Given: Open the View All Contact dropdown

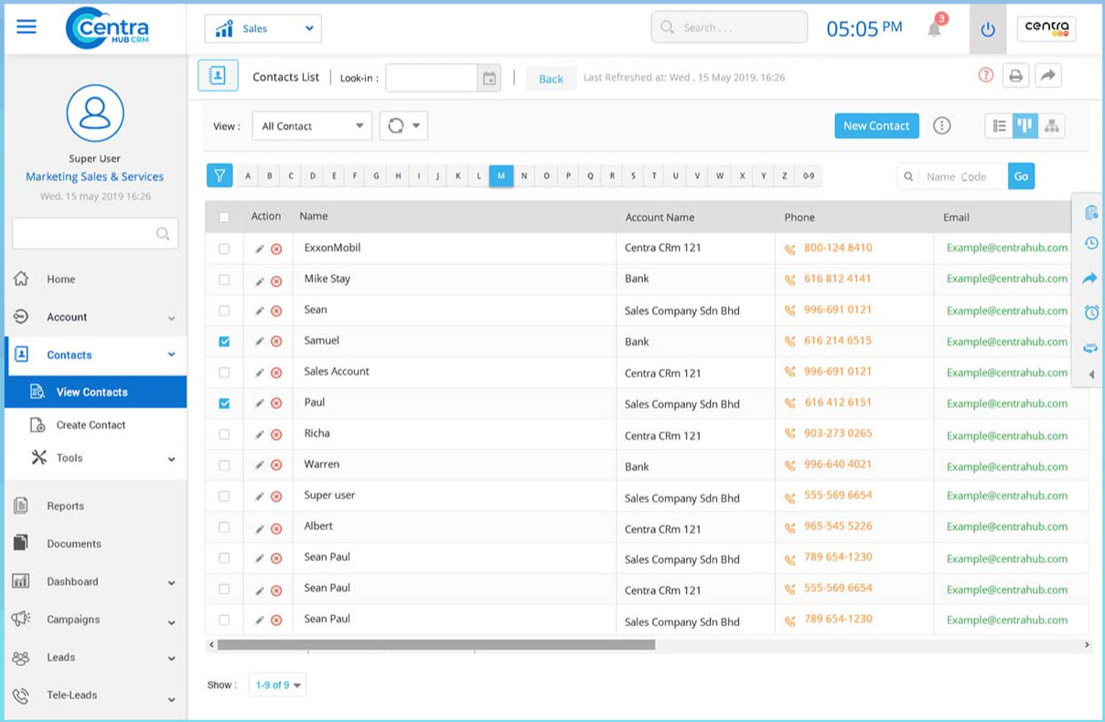Looking at the screenshot, I should point(311,125).
